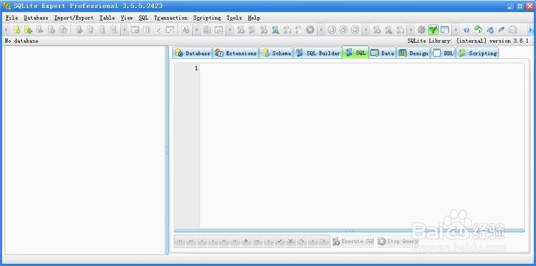Image resolution: width=536 pixels, height=266 pixels.
Task: Click the up-triangle edit record button
Action: (x=269, y=241)
